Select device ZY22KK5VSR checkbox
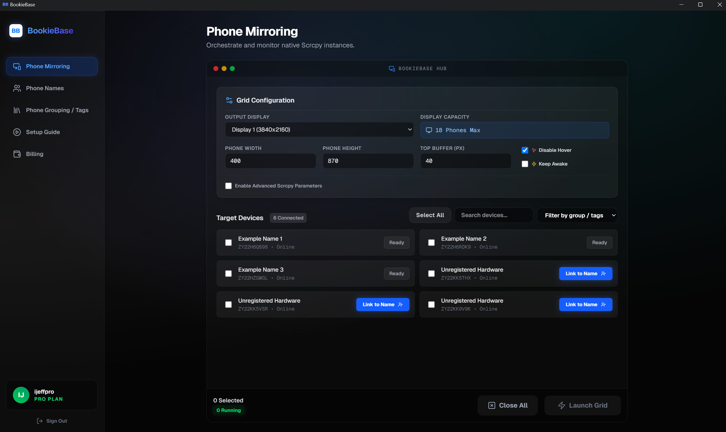 click(228, 305)
